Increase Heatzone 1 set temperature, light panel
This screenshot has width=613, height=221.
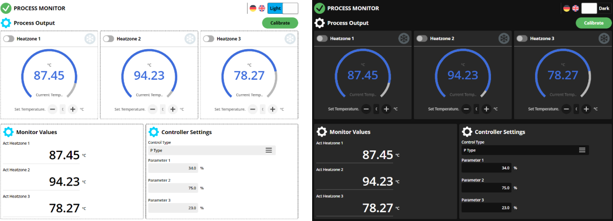(x=73, y=109)
